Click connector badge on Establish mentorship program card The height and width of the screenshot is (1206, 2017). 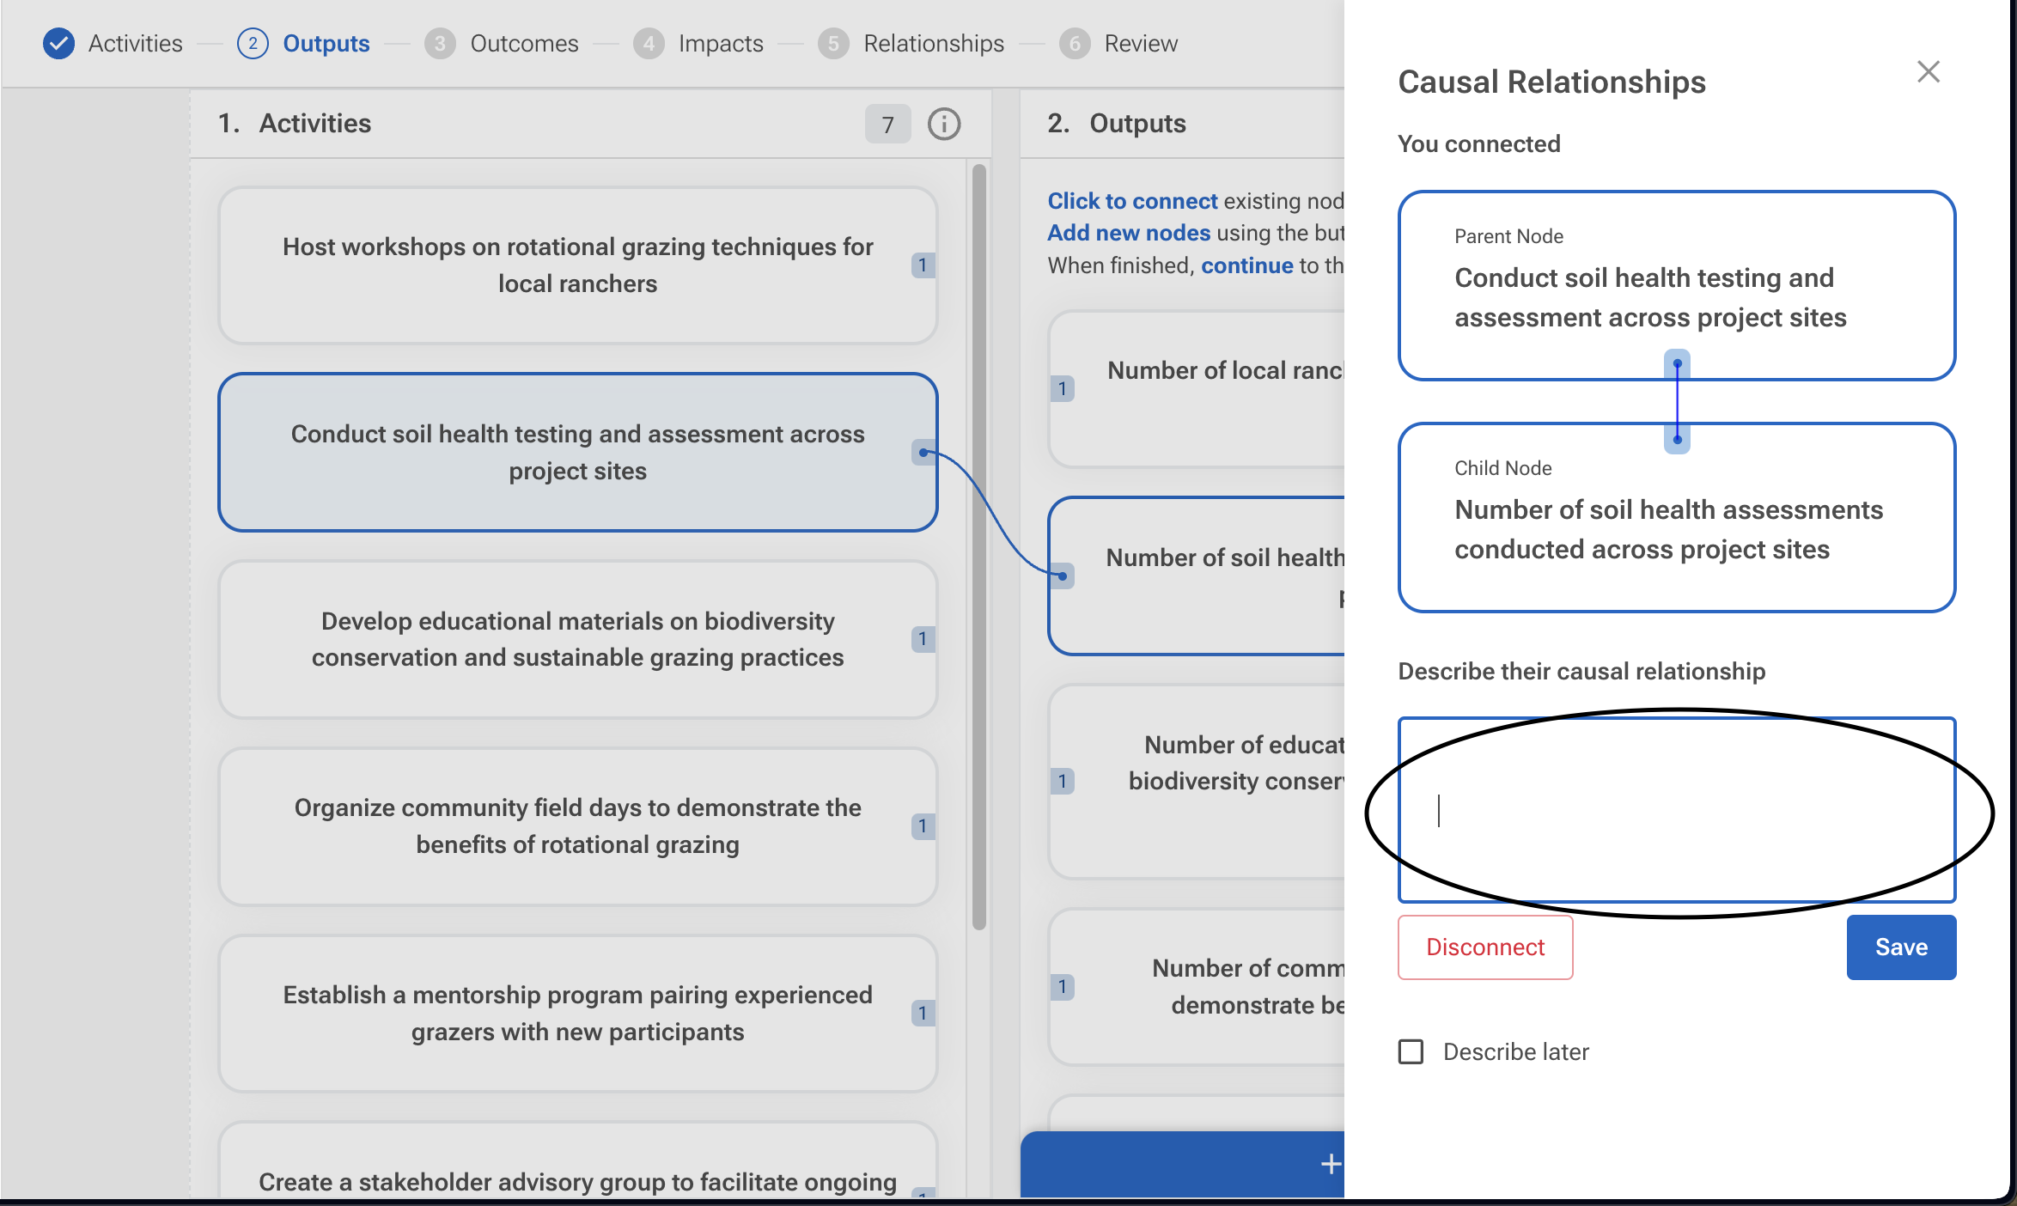click(x=923, y=1014)
